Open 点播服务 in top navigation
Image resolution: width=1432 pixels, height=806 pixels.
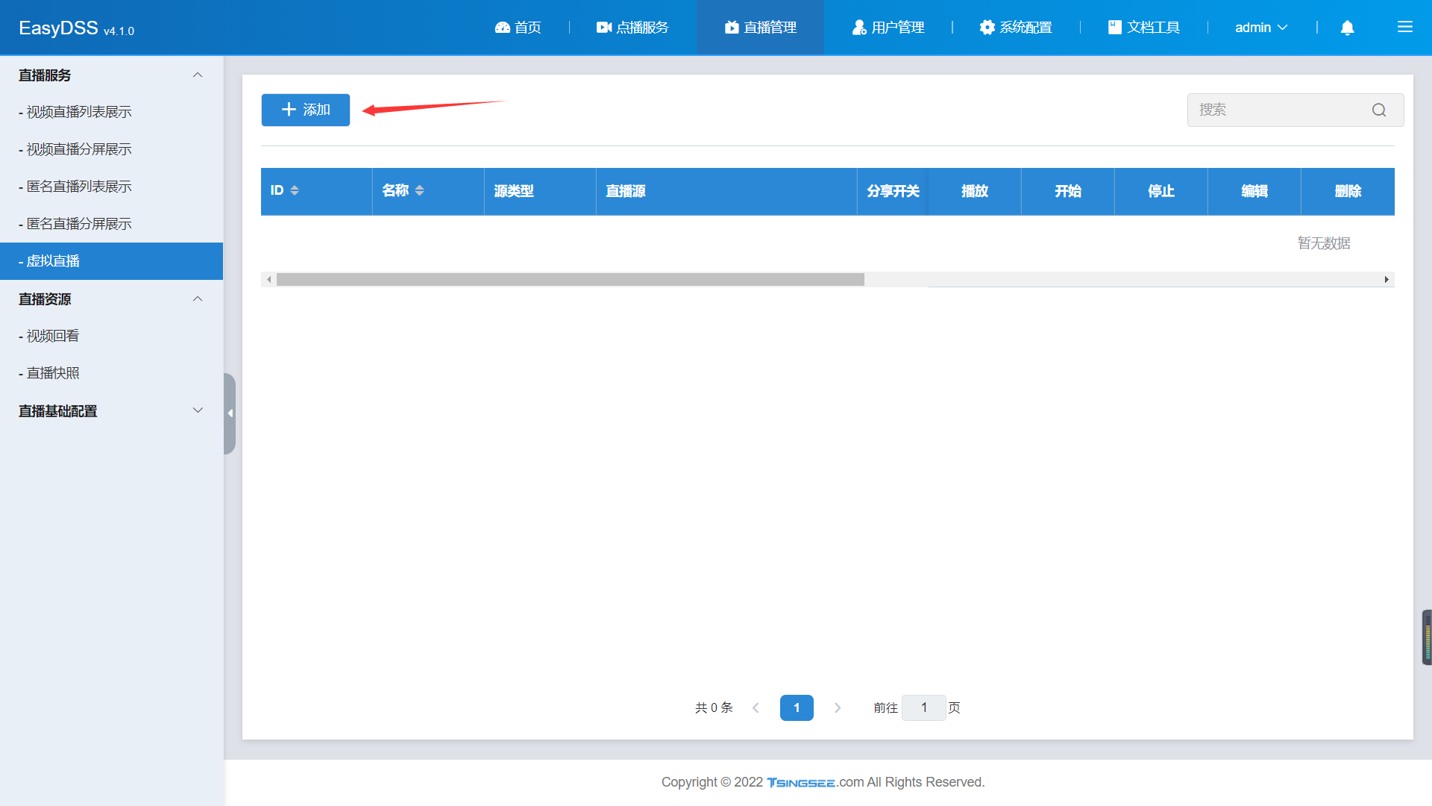632,28
